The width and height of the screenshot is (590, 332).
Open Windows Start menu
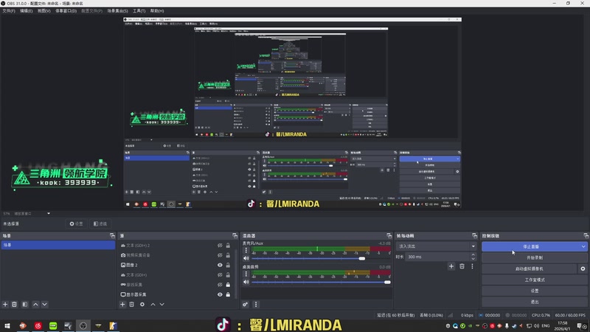click(7, 325)
